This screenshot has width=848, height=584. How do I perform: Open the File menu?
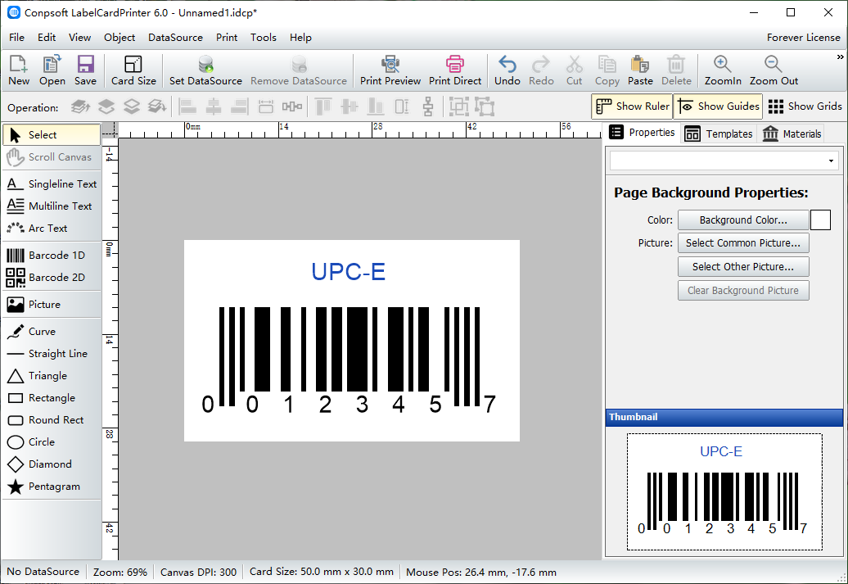click(16, 38)
